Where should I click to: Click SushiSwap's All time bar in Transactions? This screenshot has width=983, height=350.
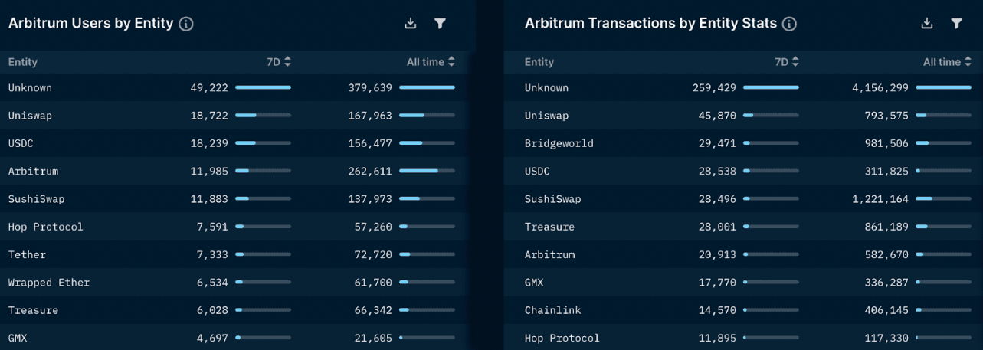[x=943, y=199]
